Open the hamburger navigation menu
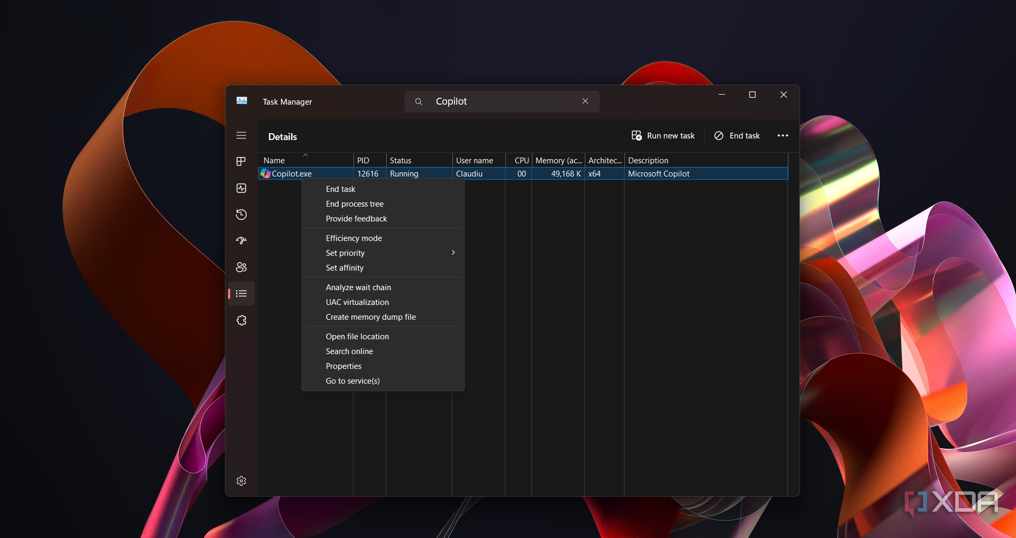This screenshot has width=1016, height=538. (241, 135)
